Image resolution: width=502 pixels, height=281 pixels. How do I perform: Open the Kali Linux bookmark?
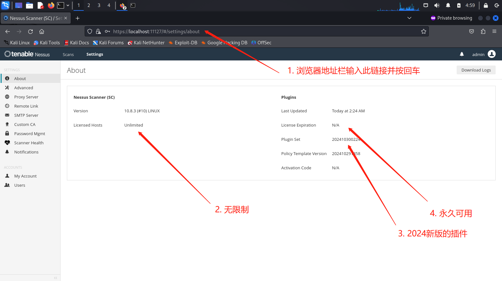point(17,43)
